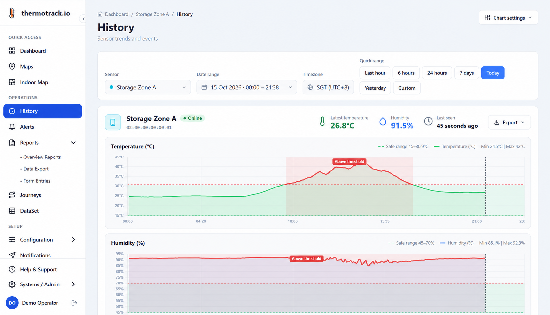The image size is (550, 315).
Task: Click the calendar icon in Date range
Action: click(x=204, y=87)
